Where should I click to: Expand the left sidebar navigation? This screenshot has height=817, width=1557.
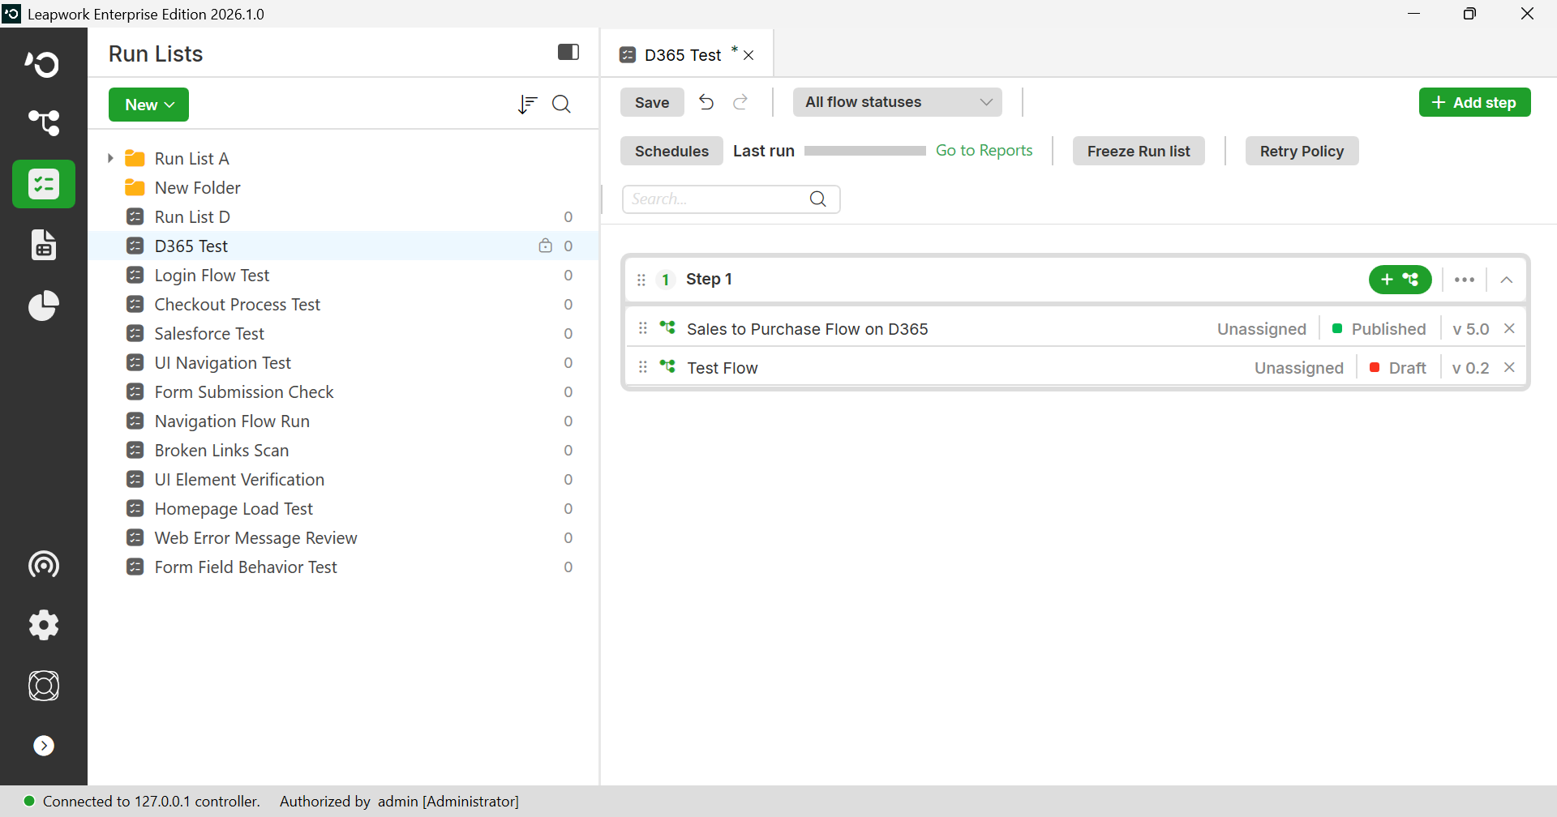coord(44,746)
